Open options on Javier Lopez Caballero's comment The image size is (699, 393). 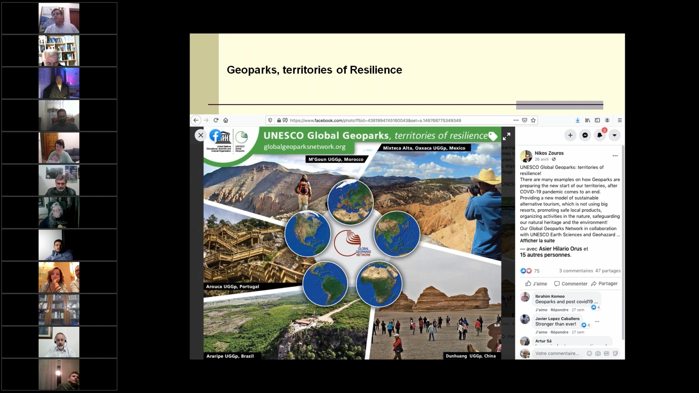pyautogui.click(x=597, y=322)
